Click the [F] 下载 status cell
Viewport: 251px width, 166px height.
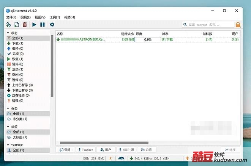coord(167,39)
